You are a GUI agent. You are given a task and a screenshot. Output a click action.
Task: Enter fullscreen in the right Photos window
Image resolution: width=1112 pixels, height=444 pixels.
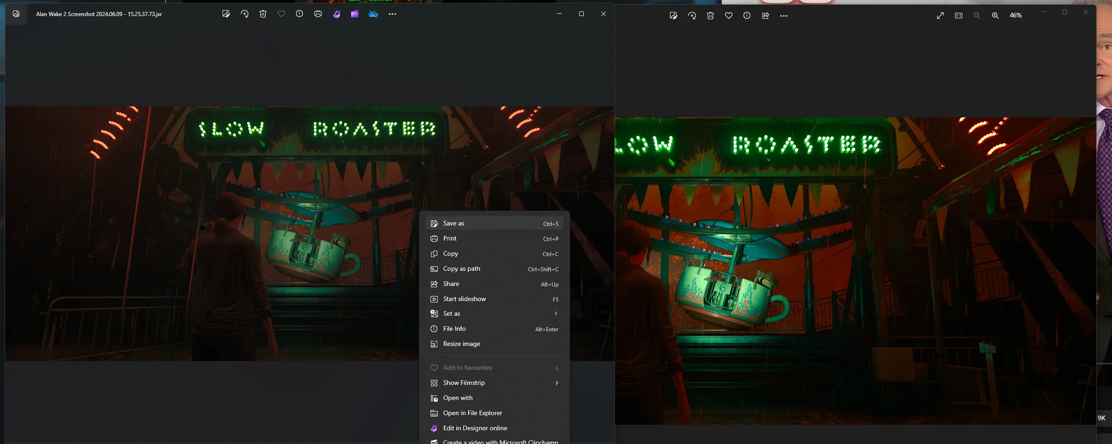click(940, 16)
